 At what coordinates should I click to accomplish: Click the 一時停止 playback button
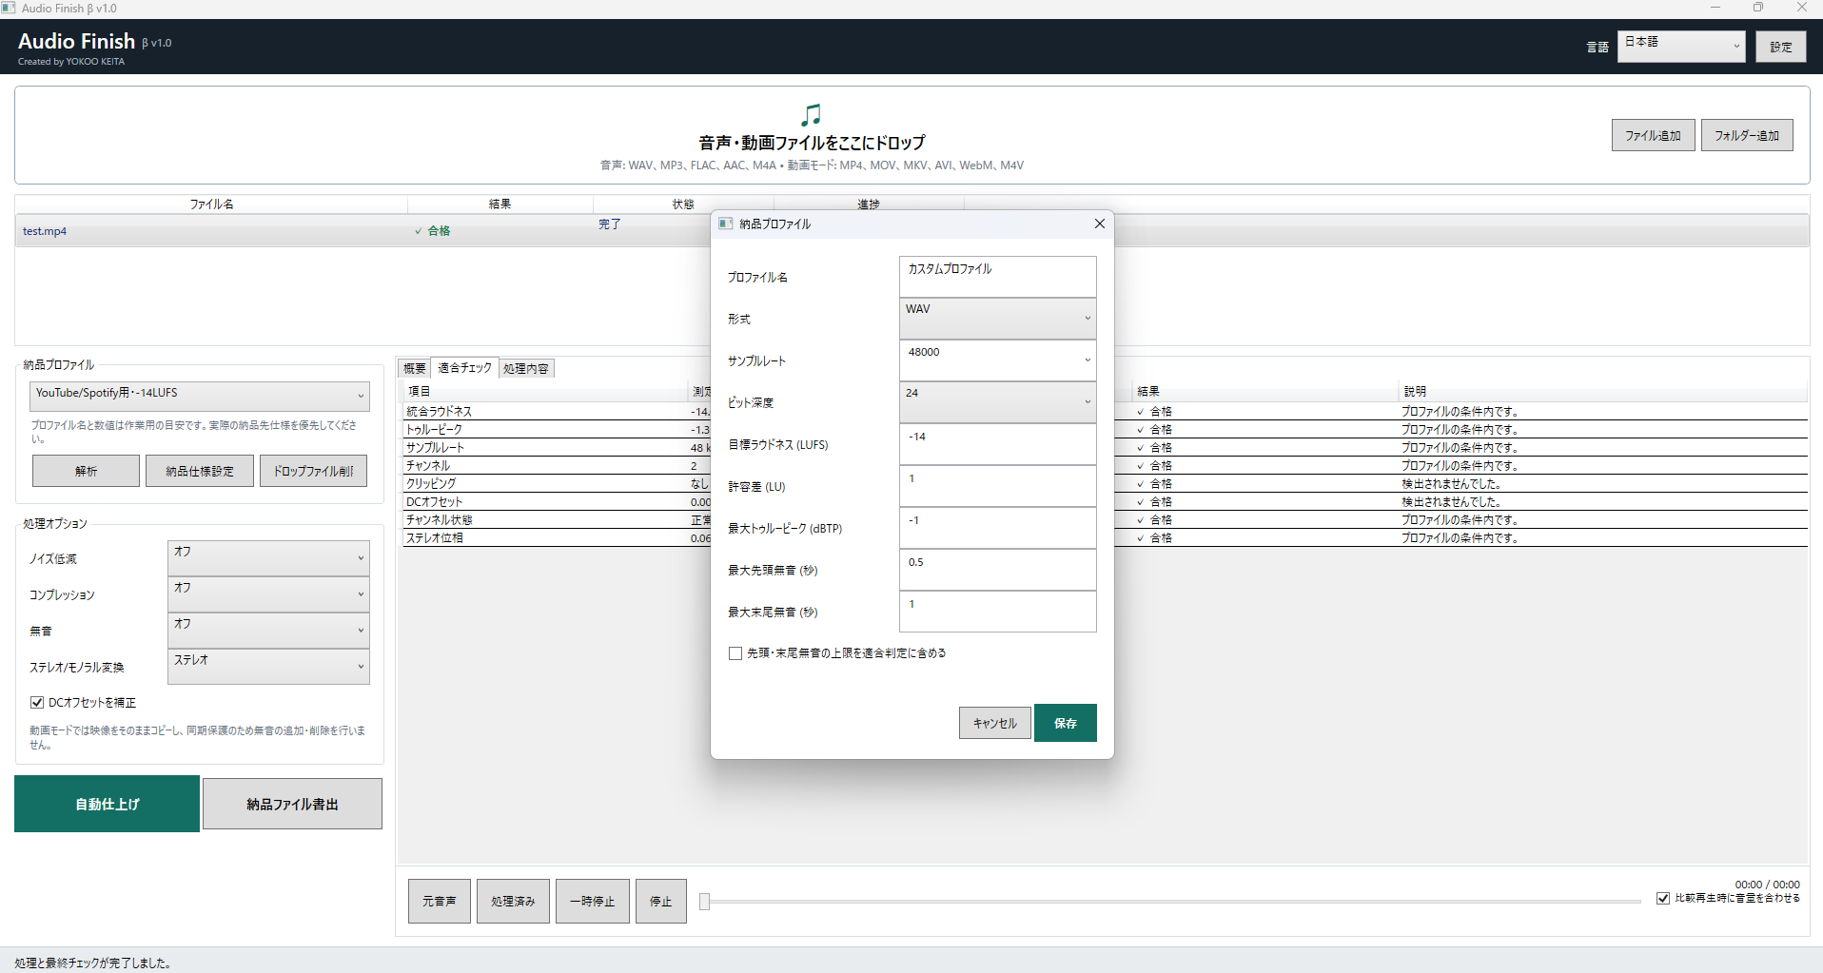click(x=592, y=901)
